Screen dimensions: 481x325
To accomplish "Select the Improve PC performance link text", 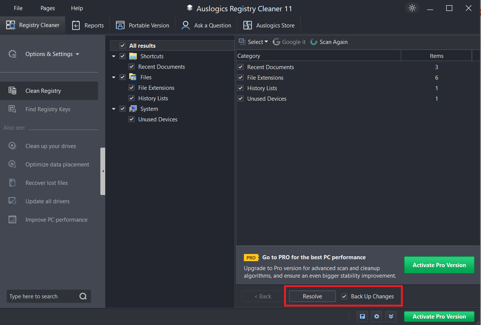I will [x=56, y=219].
